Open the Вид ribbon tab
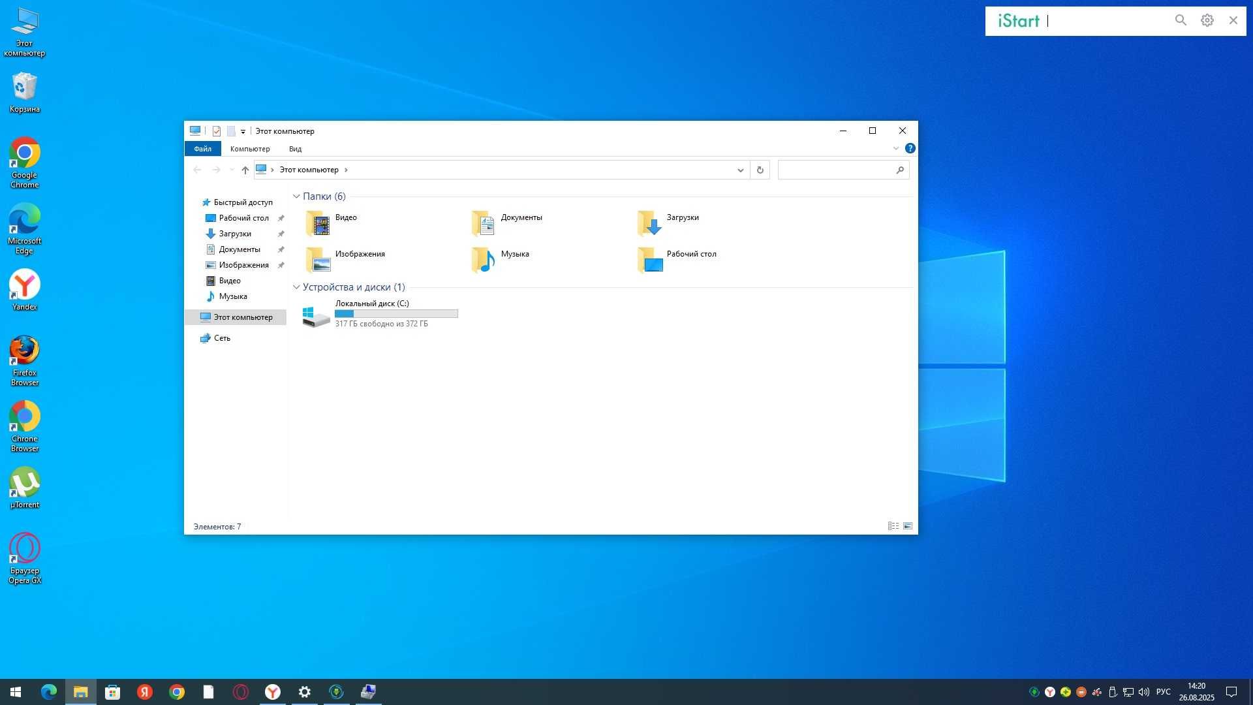This screenshot has width=1253, height=705. (x=295, y=149)
